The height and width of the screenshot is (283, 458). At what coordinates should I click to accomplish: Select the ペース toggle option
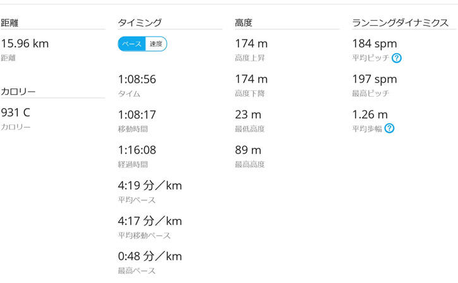click(131, 44)
